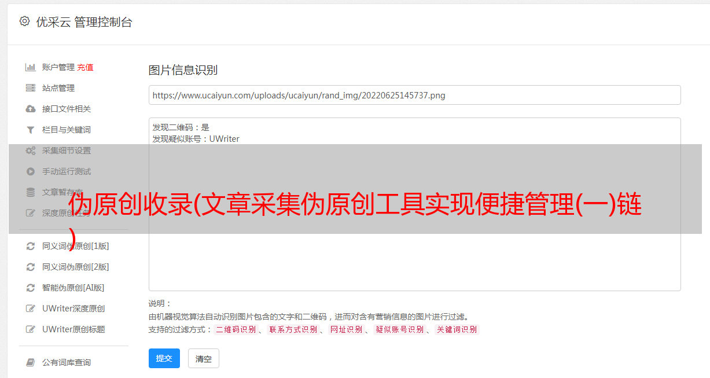
Task: Open UWriter深度原创 menu item
Action: pyautogui.click(x=73, y=309)
